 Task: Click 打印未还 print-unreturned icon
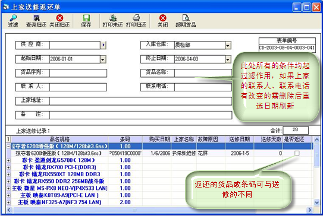click(x=112, y=21)
